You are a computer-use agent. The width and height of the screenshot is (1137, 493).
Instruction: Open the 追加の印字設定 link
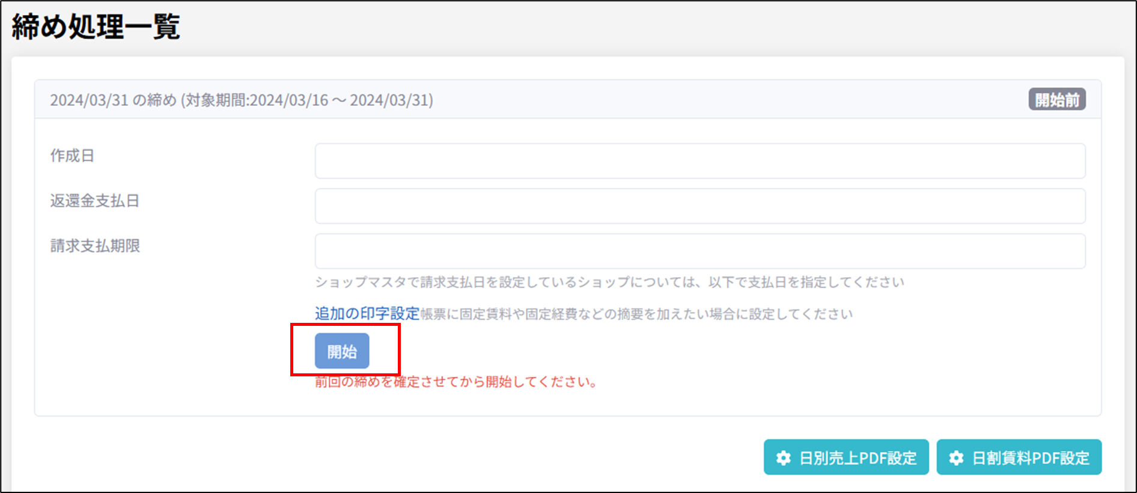(x=367, y=313)
